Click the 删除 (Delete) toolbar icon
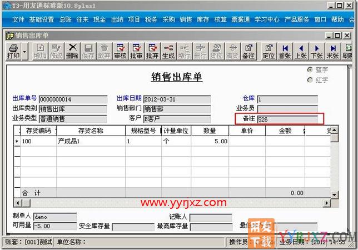 click(x=72, y=52)
